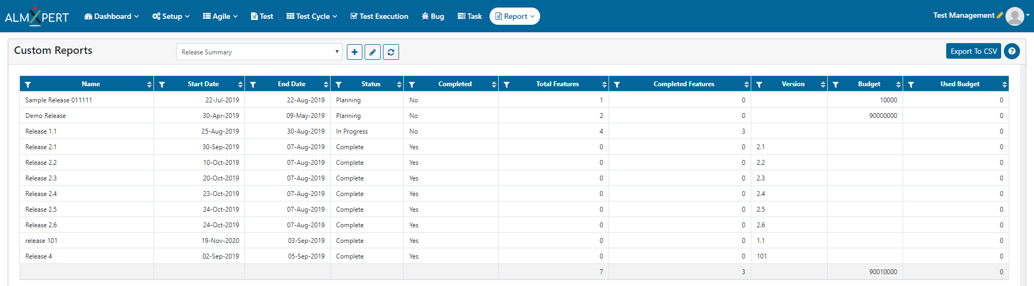Open the help question mark icon
The height and width of the screenshot is (286, 1034).
tap(1012, 51)
